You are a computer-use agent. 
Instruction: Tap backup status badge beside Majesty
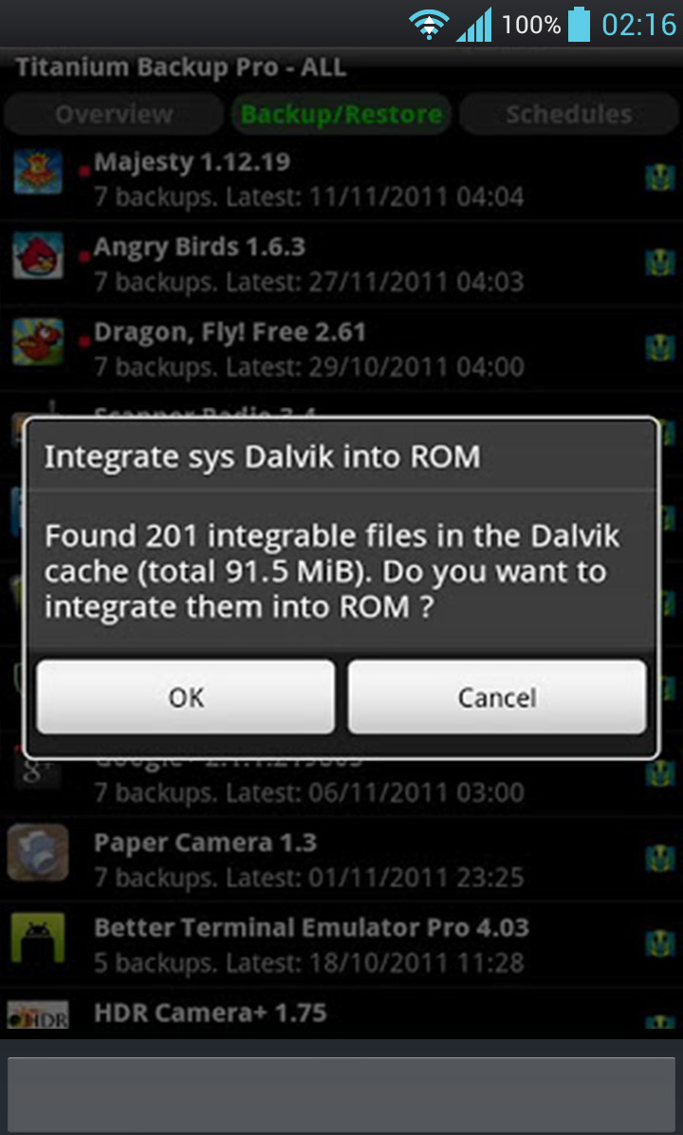tap(660, 178)
